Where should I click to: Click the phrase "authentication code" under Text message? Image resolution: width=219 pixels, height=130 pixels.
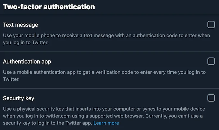pyautogui.click(x=155, y=36)
